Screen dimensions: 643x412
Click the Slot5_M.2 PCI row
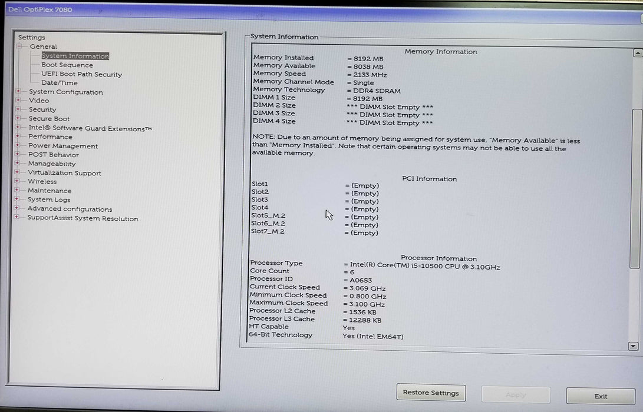[315, 216]
